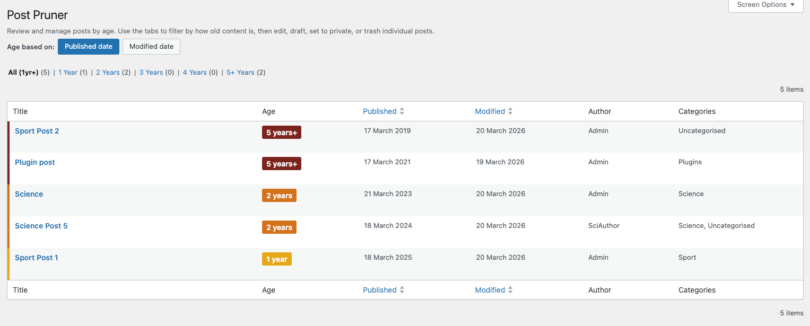The width and height of the screenshot is (810, 326).
Task: Open the Science post link
Action: pyautogui.click(x=29, y=194)
